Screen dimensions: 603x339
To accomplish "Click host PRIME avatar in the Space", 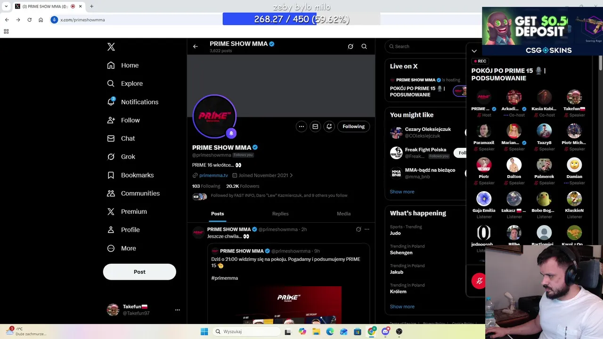I will (x=484, y=97).
